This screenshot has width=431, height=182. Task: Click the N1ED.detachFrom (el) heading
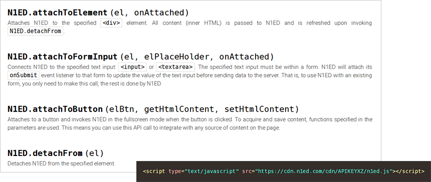point(55,153)
